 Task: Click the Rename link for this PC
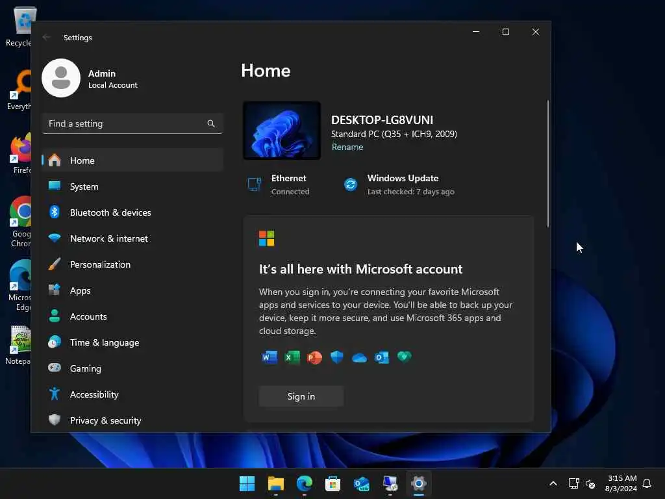coord(347,147)
